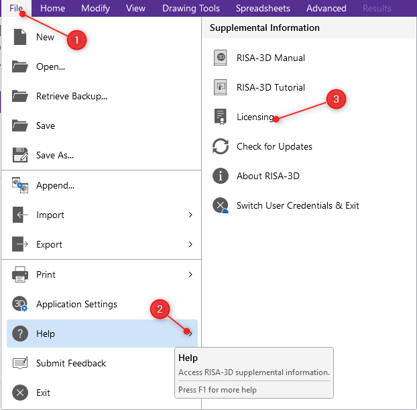Open the RISA-3D Tutorial entry
The width and height of the screenshot is (417, 410).
270,87
